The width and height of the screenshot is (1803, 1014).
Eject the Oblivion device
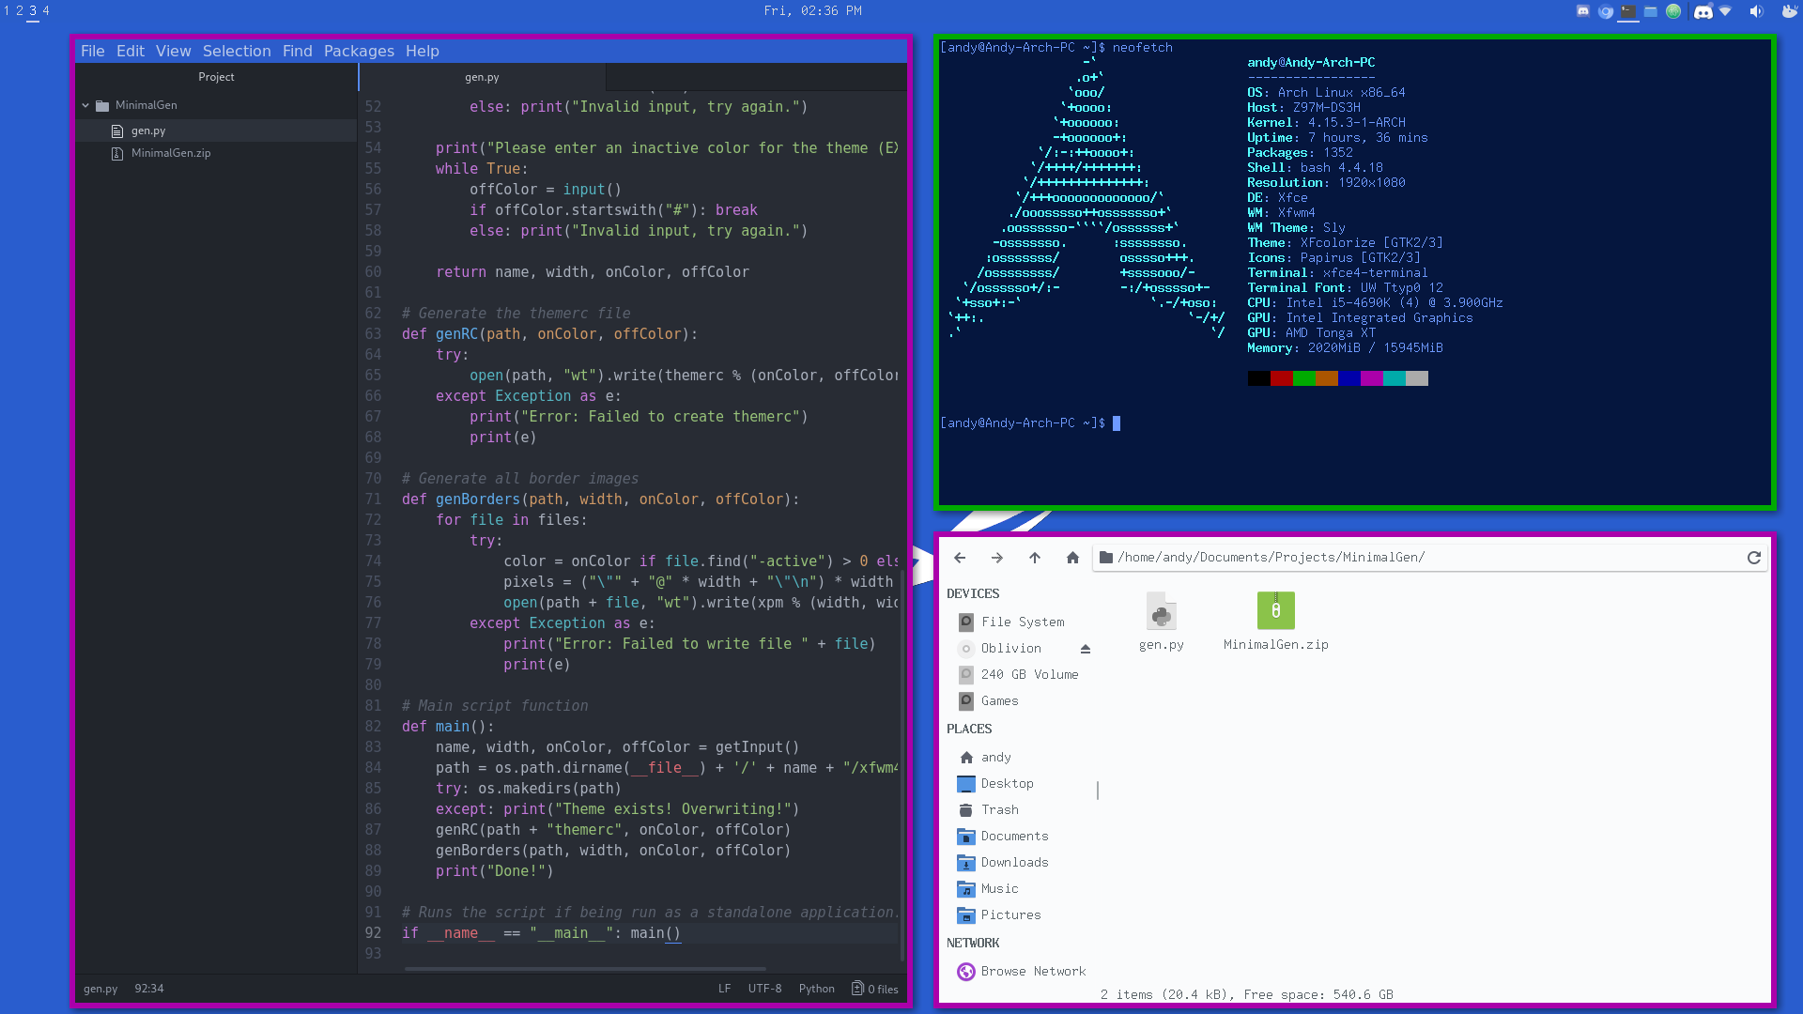1086,649
